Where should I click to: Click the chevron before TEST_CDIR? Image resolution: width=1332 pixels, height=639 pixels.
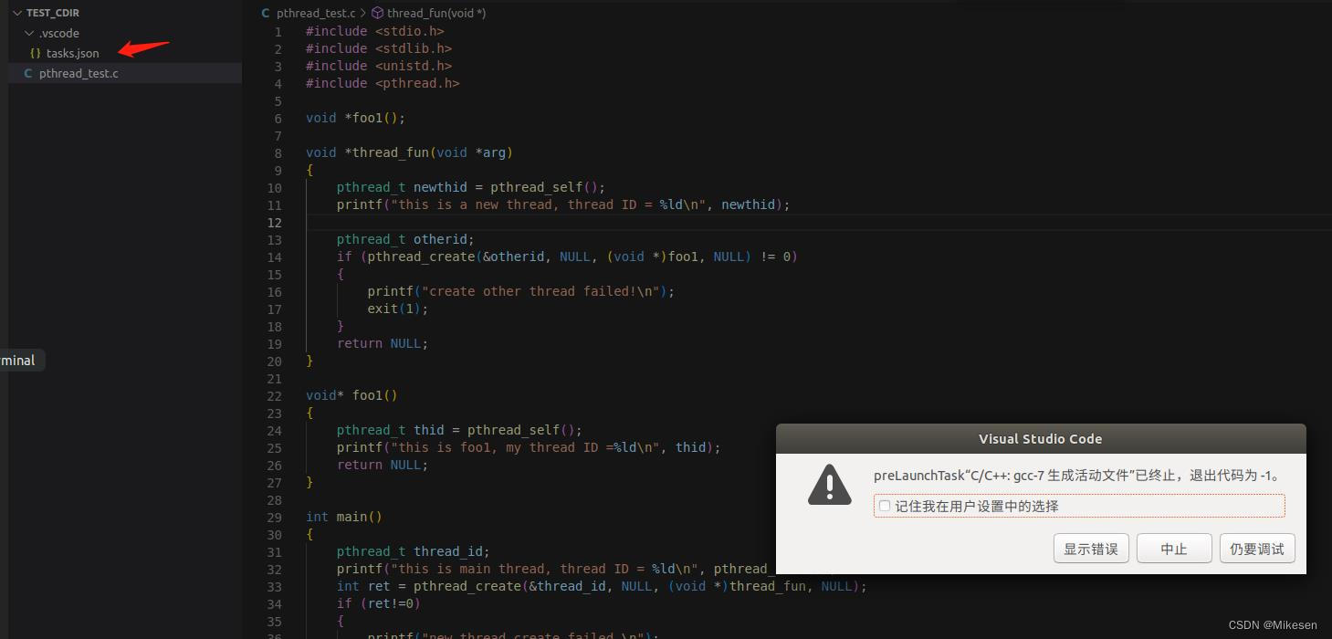coord(16,13)
